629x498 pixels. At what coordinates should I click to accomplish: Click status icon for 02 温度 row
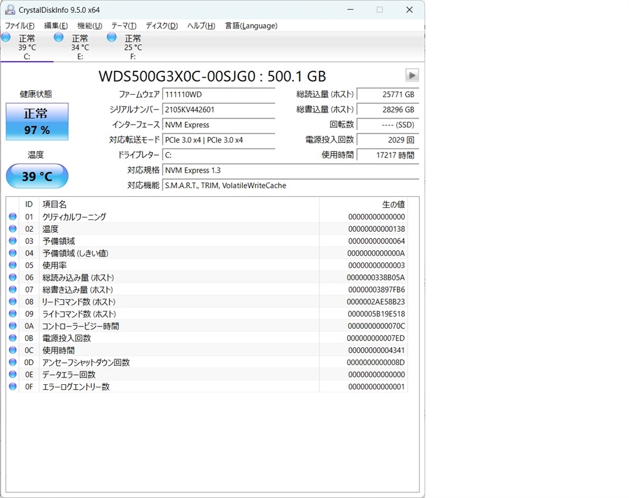coord(13,229)
